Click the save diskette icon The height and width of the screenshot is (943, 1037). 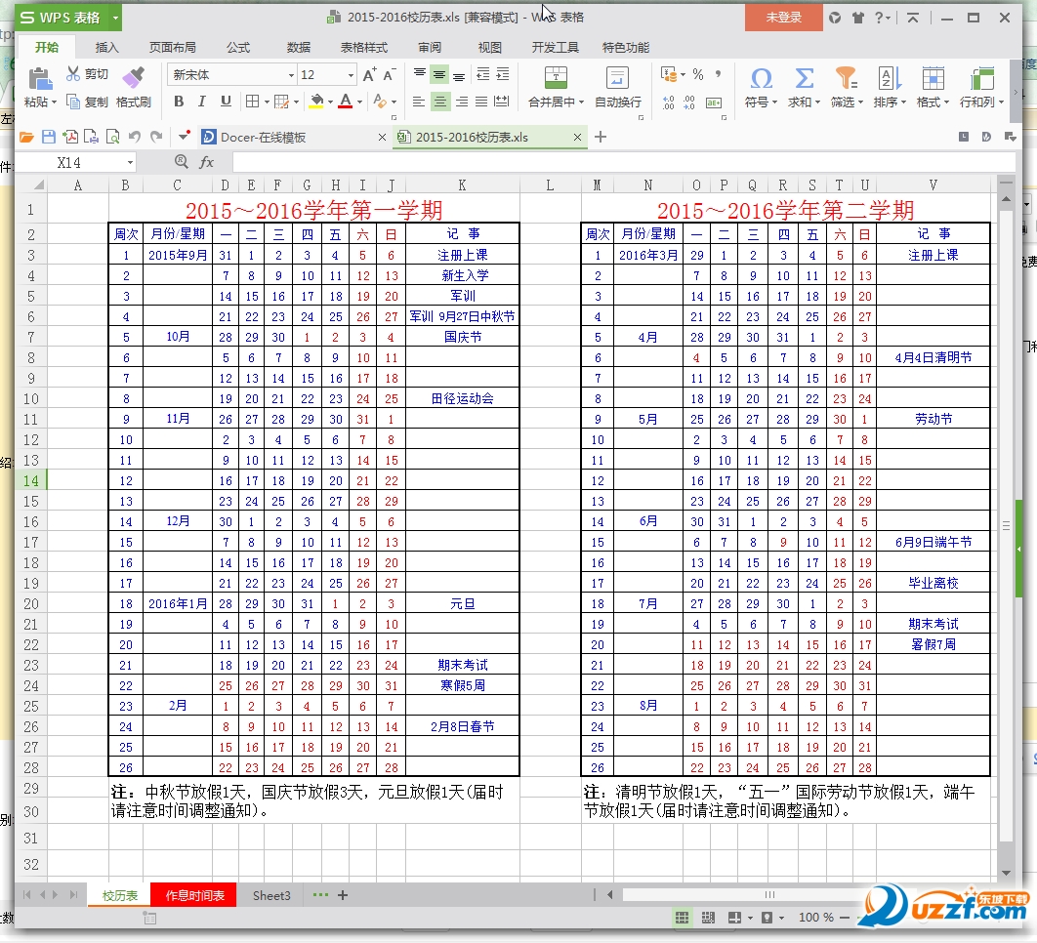48,137
